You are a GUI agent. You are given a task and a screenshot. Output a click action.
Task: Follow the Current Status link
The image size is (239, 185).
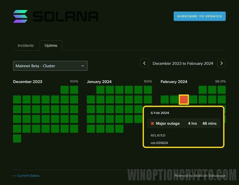[x=26, y=175]
